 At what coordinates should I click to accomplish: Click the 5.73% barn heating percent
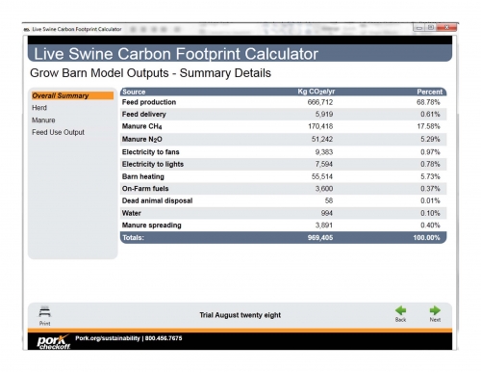[x=430, y=176]
